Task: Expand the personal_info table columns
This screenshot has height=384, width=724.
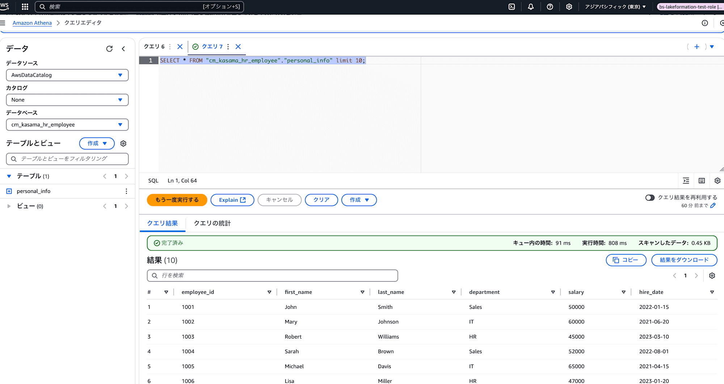Action: click(9, 191)
